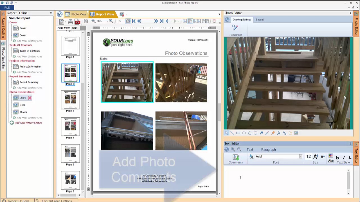Open the view tabs overflow arrow
360x202 pixels.
[219, 14]
